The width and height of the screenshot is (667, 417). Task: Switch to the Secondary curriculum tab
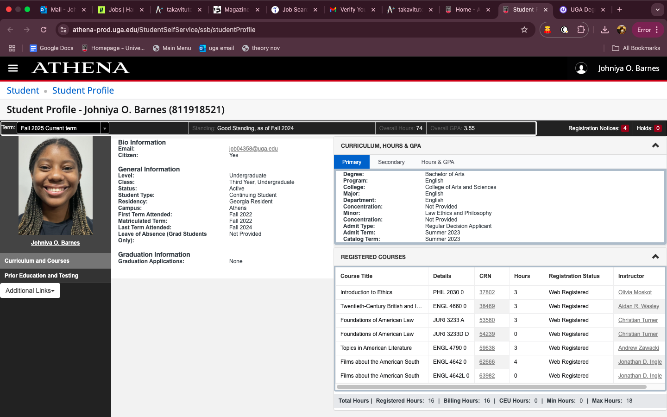click(391, 162)
